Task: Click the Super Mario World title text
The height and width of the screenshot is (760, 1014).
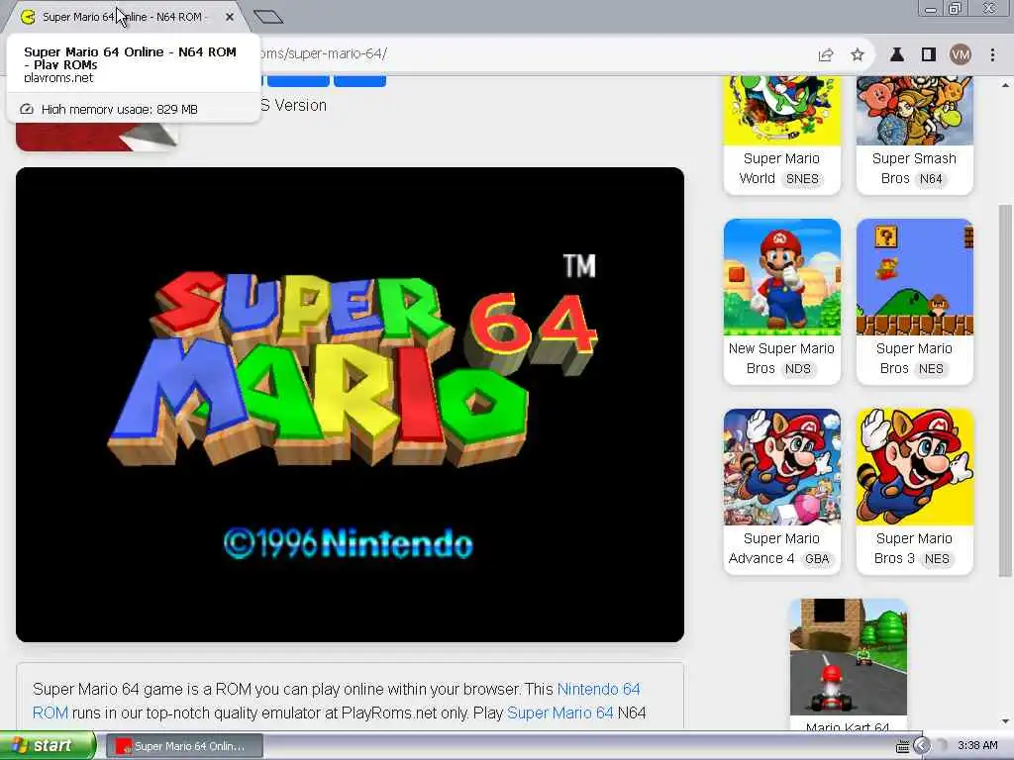Action: point(780,168)
